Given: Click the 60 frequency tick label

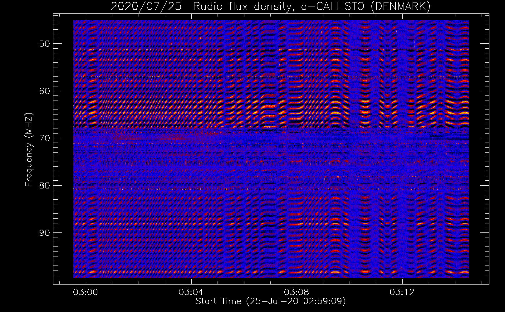Looking at the screenshot, I should 44,91.
